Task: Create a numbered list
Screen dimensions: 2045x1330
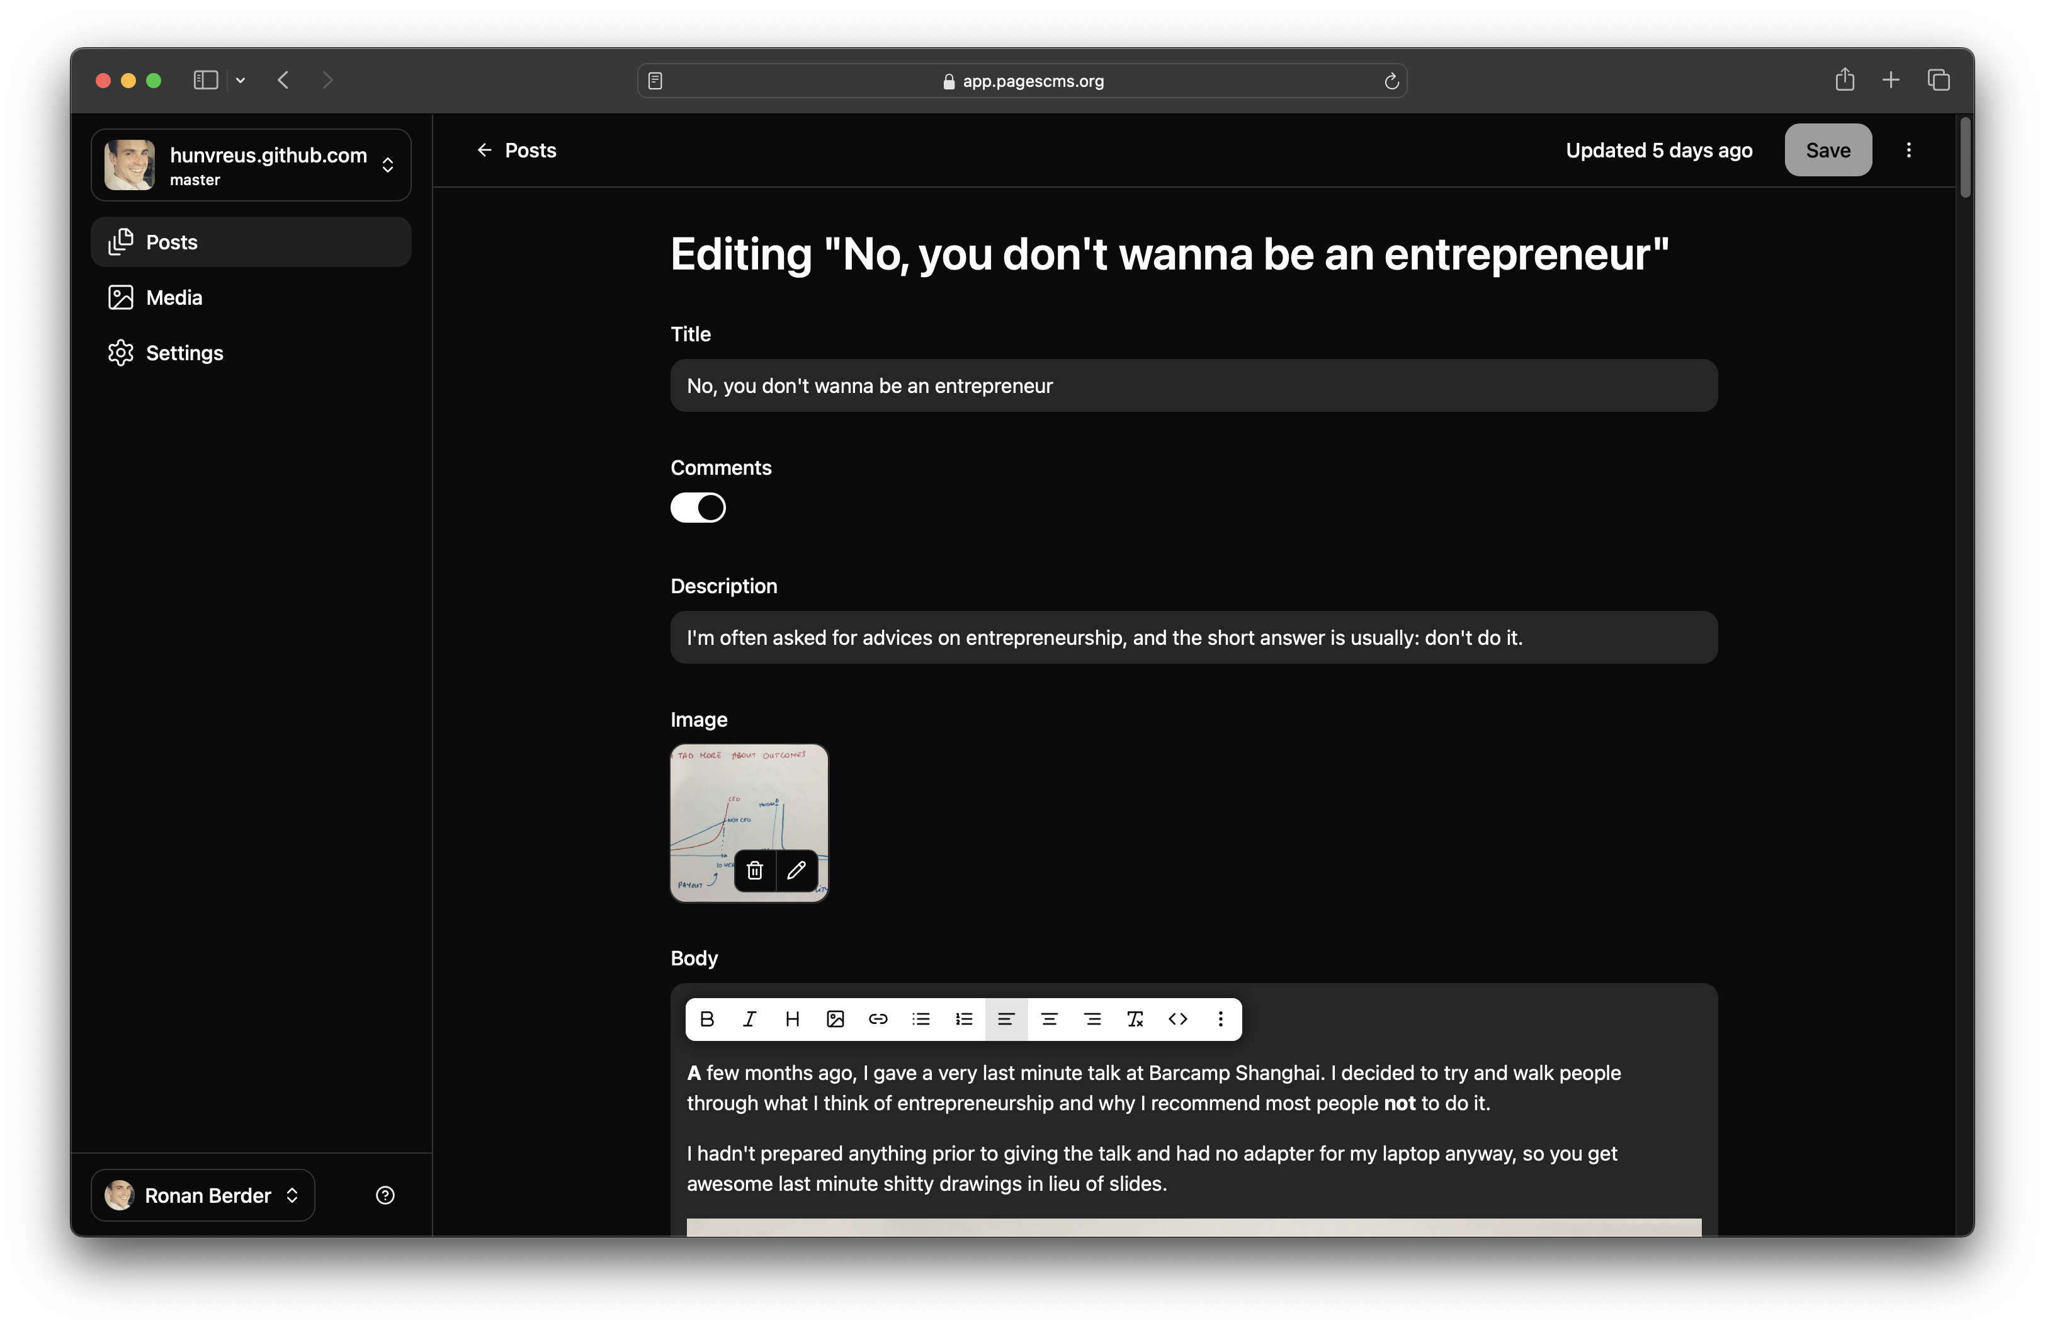Action: (964, 1019)
